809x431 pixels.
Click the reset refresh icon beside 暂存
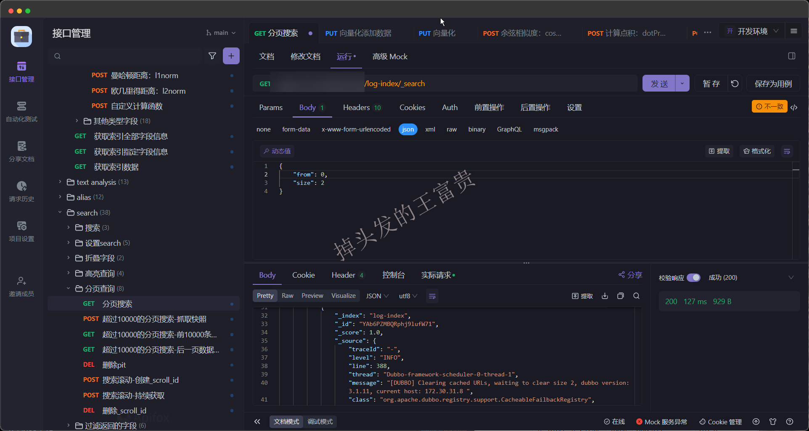pyautogui.click(x=735, y=84)
